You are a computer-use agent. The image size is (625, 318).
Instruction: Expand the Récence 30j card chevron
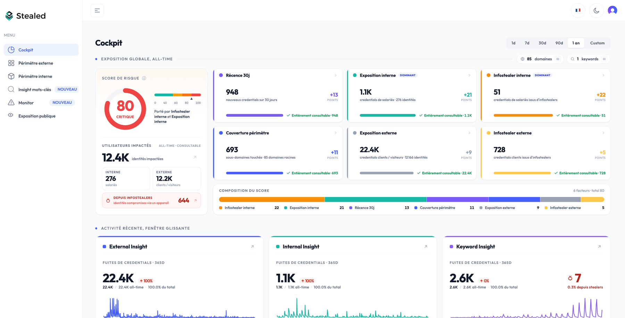click(335, 75)
